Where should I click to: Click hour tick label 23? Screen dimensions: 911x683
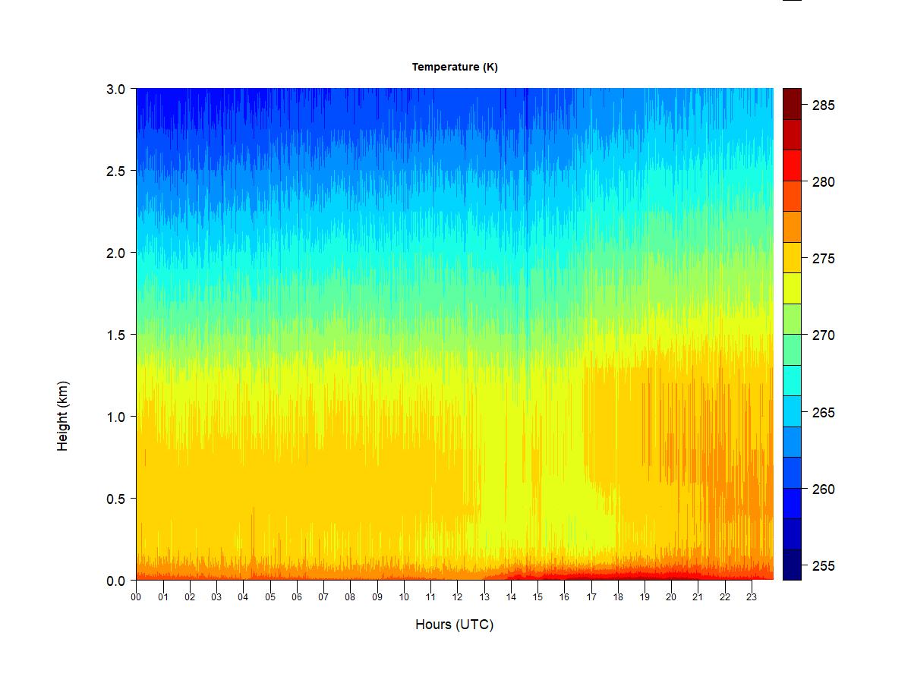(752, 596)
